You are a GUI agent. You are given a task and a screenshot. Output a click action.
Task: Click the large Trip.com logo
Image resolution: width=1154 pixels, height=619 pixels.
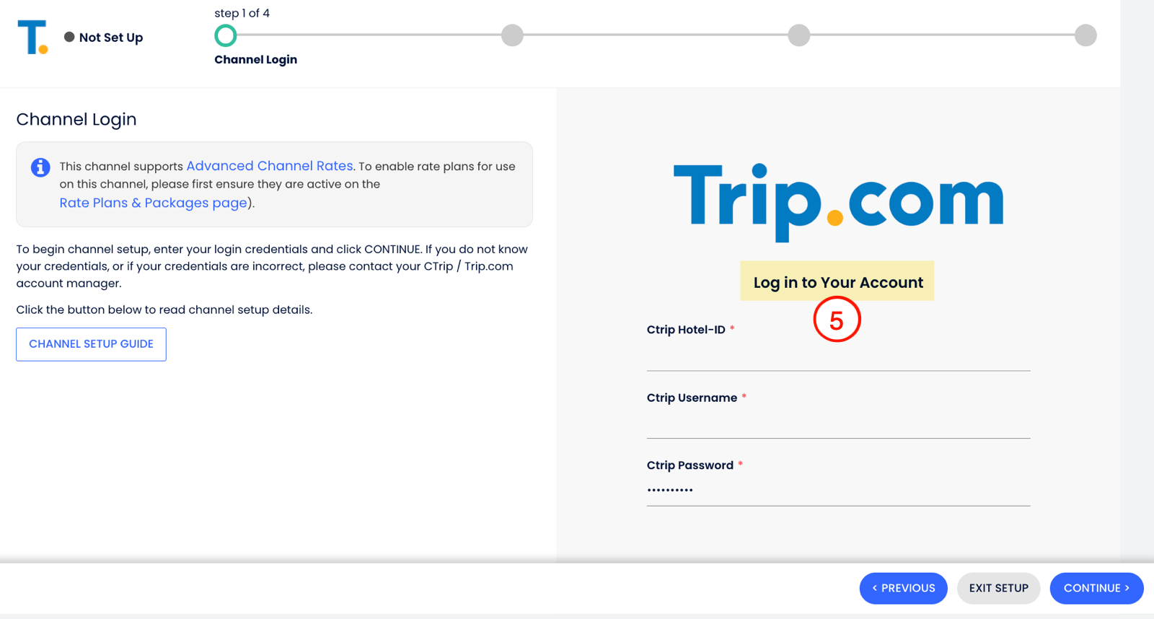coord(837,200)
